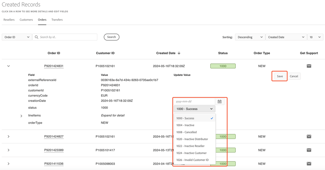This screenshot has height=170, width=325.
Task: Click envelope support icon for order P9201411036
Action: pos(309,164)
